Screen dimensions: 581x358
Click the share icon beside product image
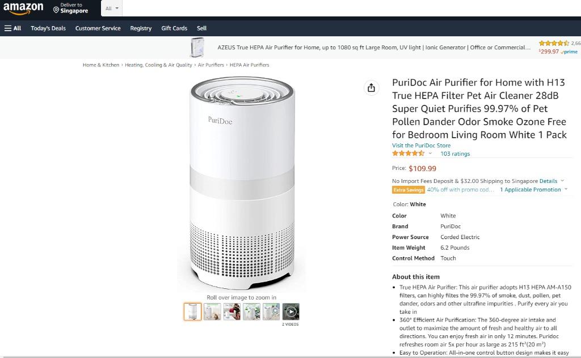[x=371, y=88]
